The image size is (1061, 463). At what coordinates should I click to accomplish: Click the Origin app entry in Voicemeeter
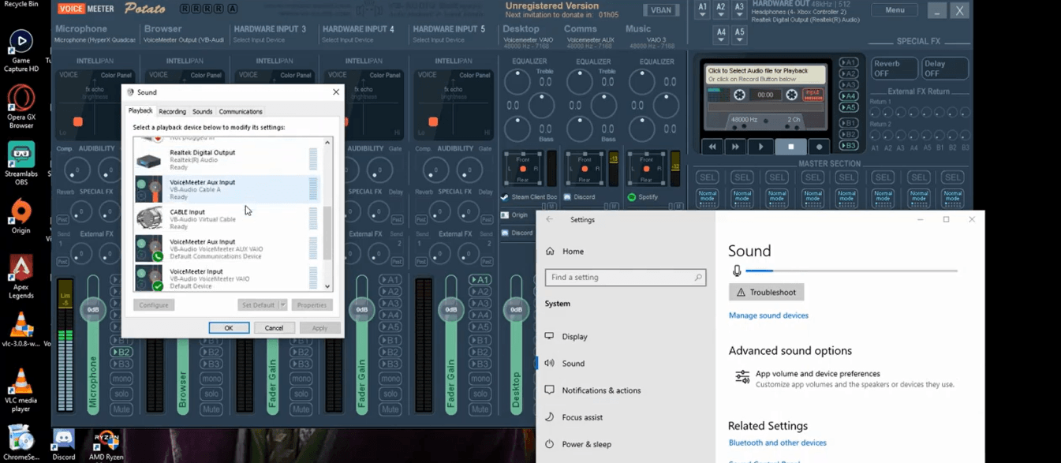517,215
